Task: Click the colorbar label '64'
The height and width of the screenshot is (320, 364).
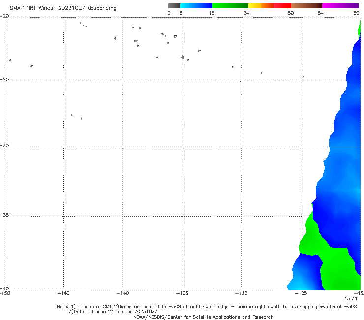Action: (320, 13)
